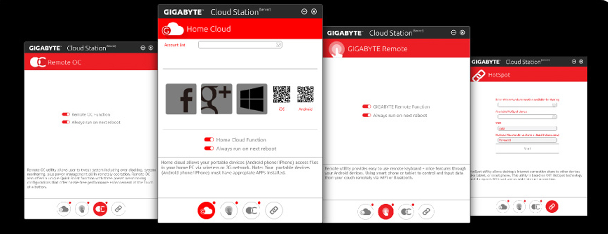Open network connection dropdown in HotSpot window
608x234 pixels.
[x=527, y=105]
